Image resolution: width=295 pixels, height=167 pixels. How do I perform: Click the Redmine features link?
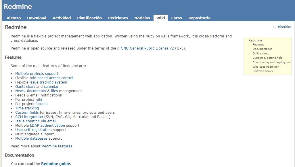click(x=57, y=146)
